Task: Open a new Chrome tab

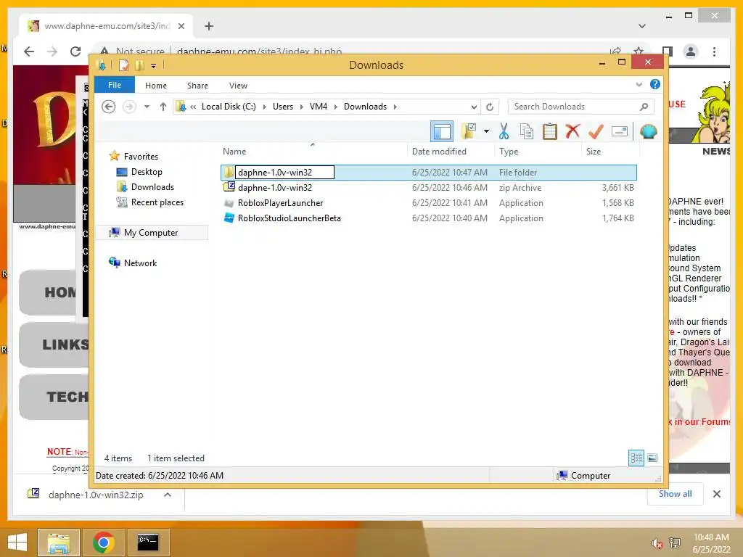Action: [x=209, y=26]
